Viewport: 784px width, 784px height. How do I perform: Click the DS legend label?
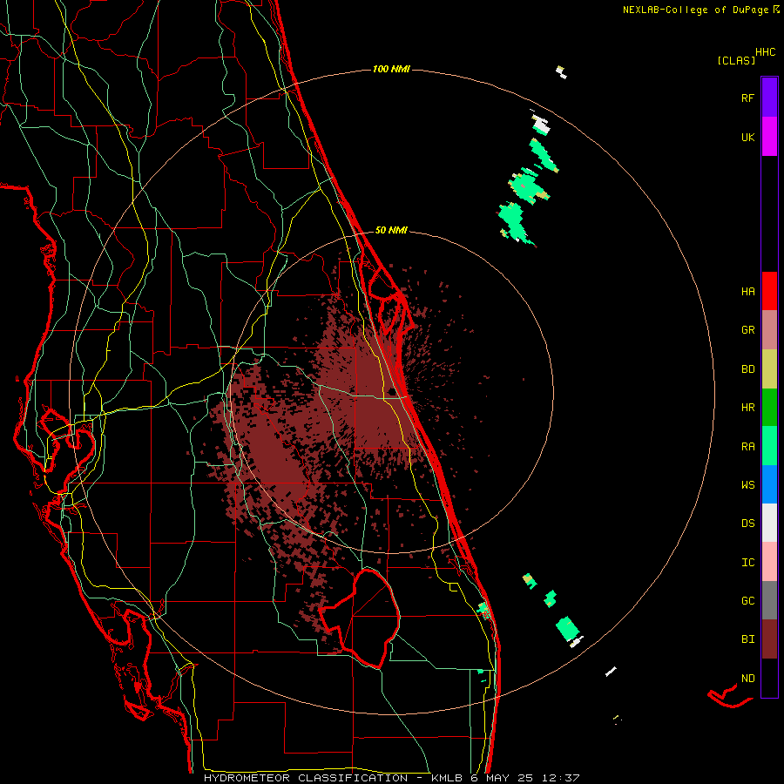[748, 524]
